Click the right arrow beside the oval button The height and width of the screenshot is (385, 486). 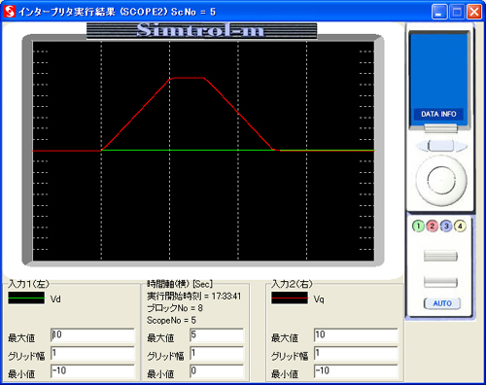[462, 146]
